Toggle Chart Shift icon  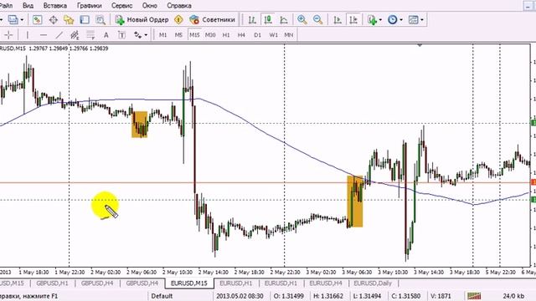coord(353,20)
